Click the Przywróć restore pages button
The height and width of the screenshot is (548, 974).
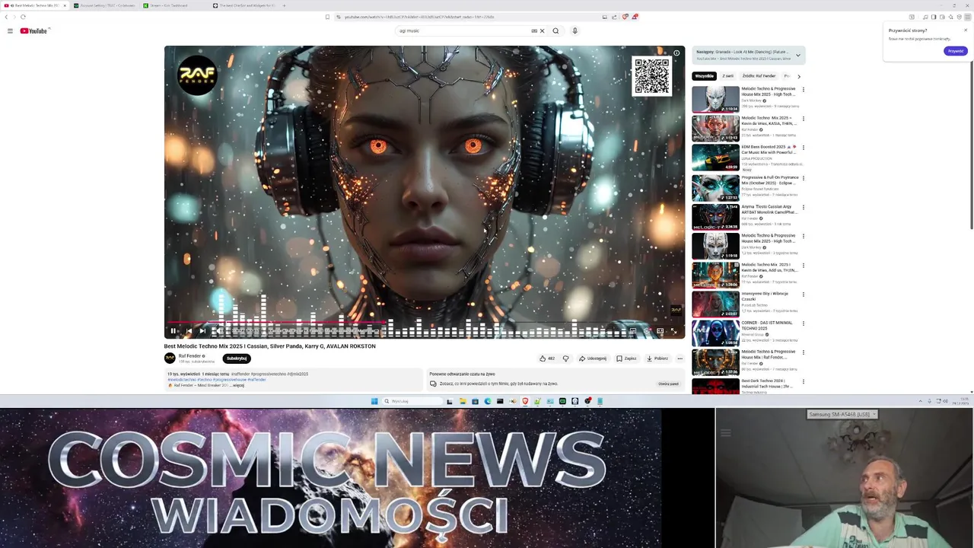coord(956,51)
